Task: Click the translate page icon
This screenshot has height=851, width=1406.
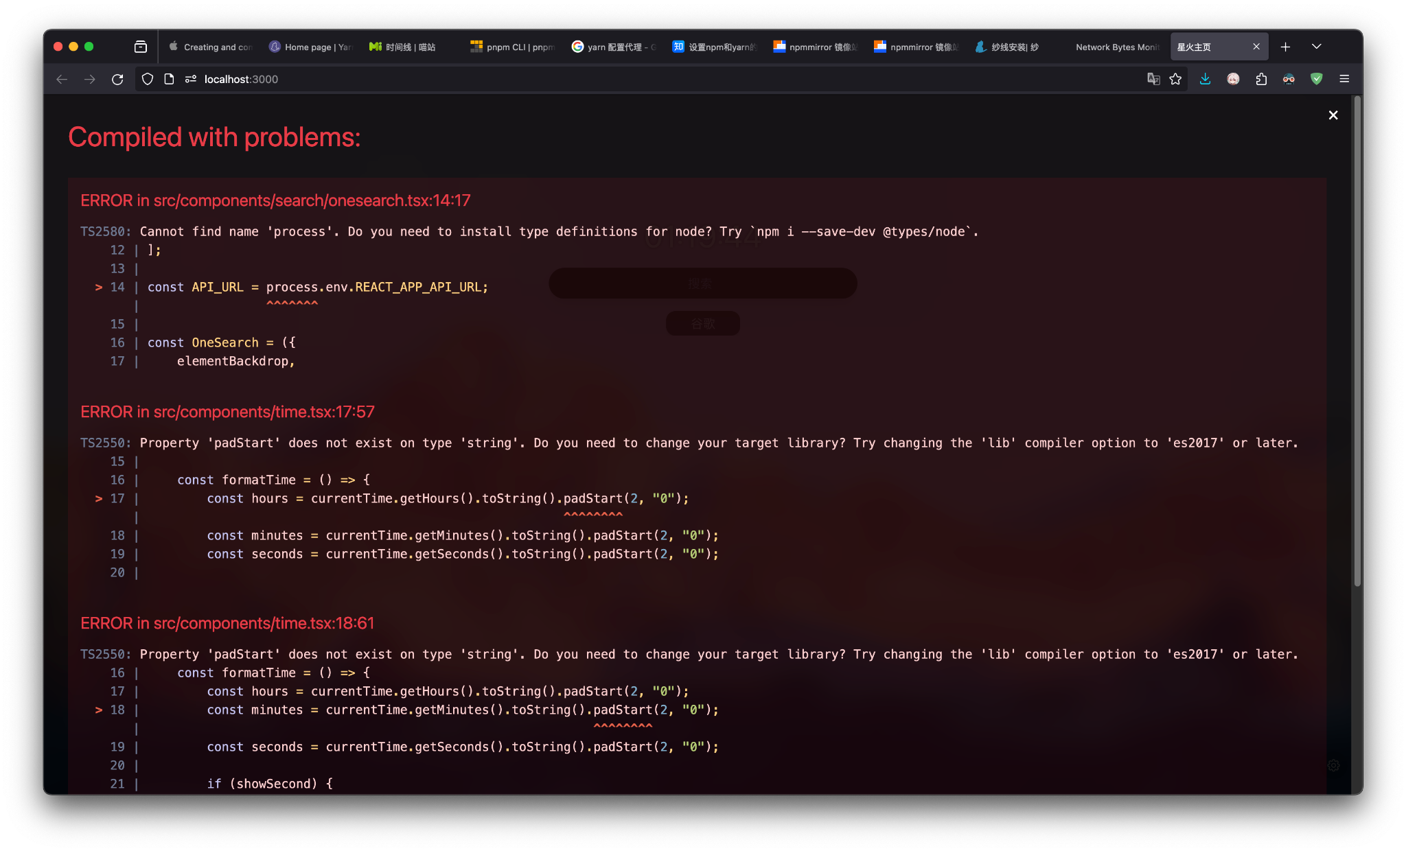Action: pos(1153,79)
